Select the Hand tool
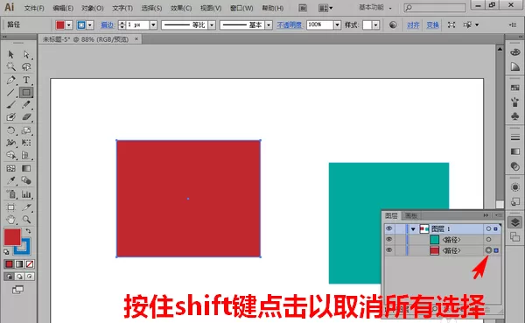Image resolution: width=525 pixels, height=323 pixels. coord(10,220)
